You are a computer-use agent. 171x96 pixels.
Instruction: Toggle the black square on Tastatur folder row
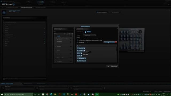tap(71, 36)
